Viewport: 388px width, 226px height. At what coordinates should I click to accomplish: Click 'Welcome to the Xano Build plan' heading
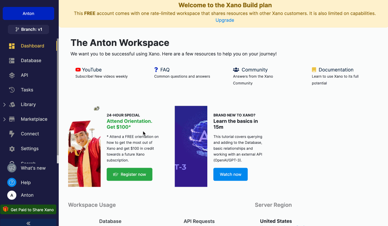[x=225, y=5]
